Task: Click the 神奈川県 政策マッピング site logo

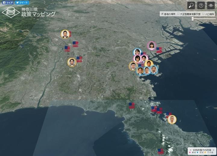Action: coord(29,12)
